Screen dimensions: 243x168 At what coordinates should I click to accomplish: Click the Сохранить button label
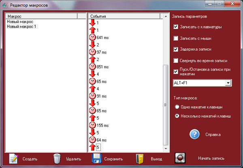[113, 159]
